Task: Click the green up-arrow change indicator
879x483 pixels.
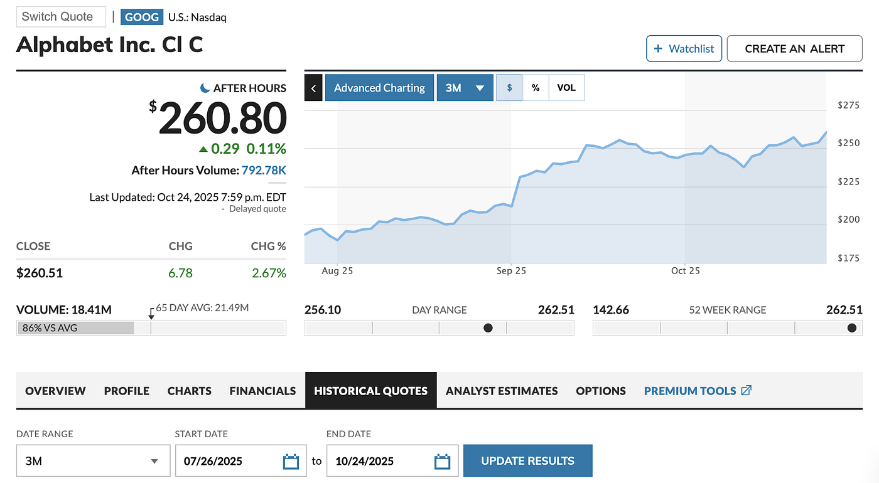Action: pos(203,149)
